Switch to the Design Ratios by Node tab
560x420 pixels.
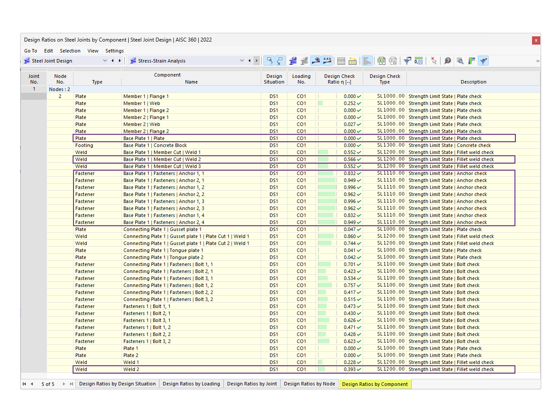309,384
